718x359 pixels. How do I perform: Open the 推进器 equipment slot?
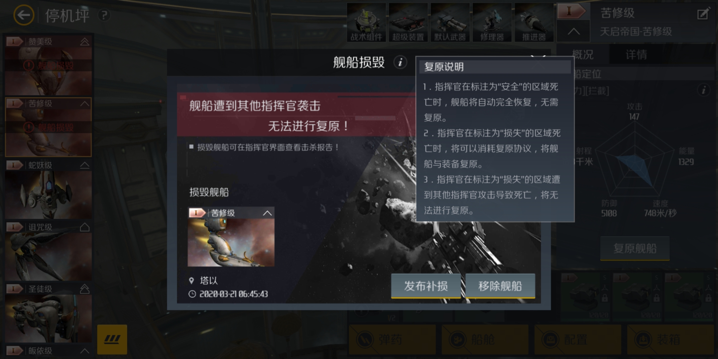point(534,22)
